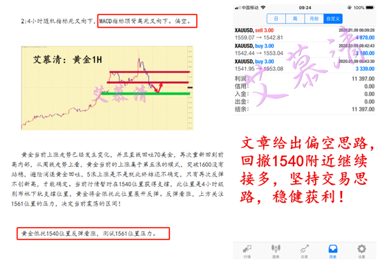380x263 pixels.
Task: Click the red 文章给出偏空思路 caption
Action: click(307, 143)
